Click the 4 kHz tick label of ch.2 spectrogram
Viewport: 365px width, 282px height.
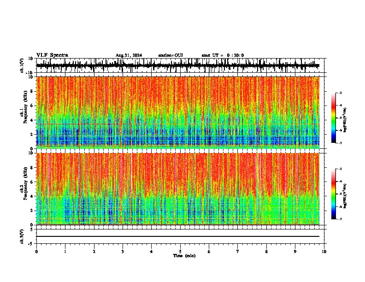pos(32,196)
